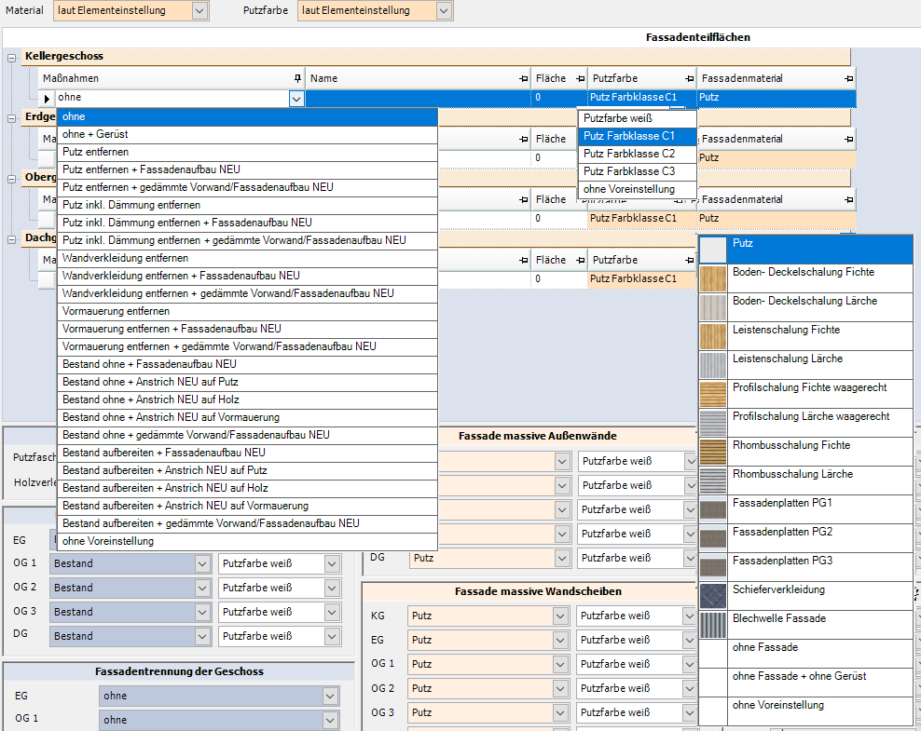Choose the Blechwelle Fassade material icon

[x=713, y=625]
